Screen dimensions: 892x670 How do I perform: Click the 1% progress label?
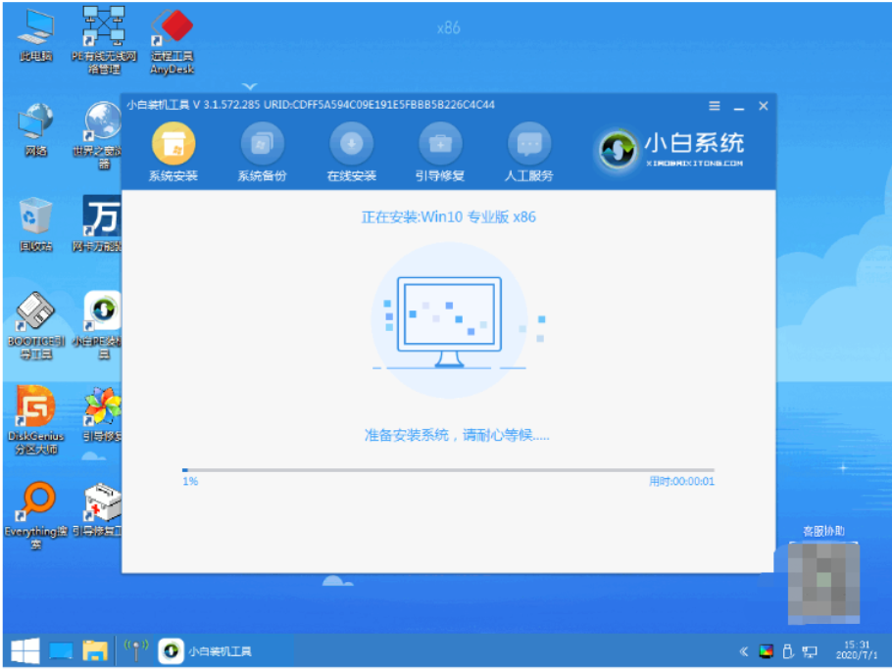point(190,481)
